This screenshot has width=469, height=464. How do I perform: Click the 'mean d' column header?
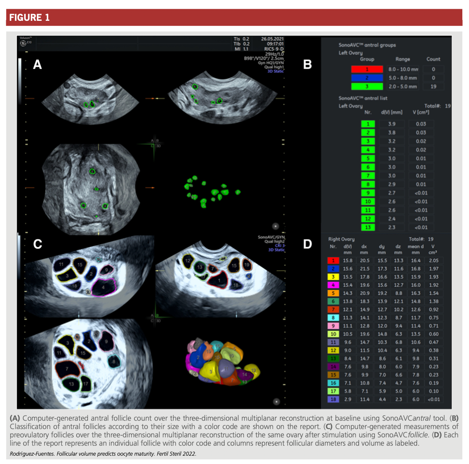point(415,246)
